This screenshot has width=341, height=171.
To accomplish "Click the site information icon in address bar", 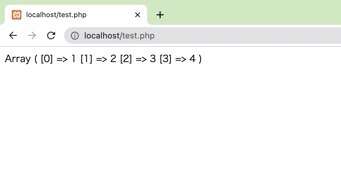I will [75, 36].
